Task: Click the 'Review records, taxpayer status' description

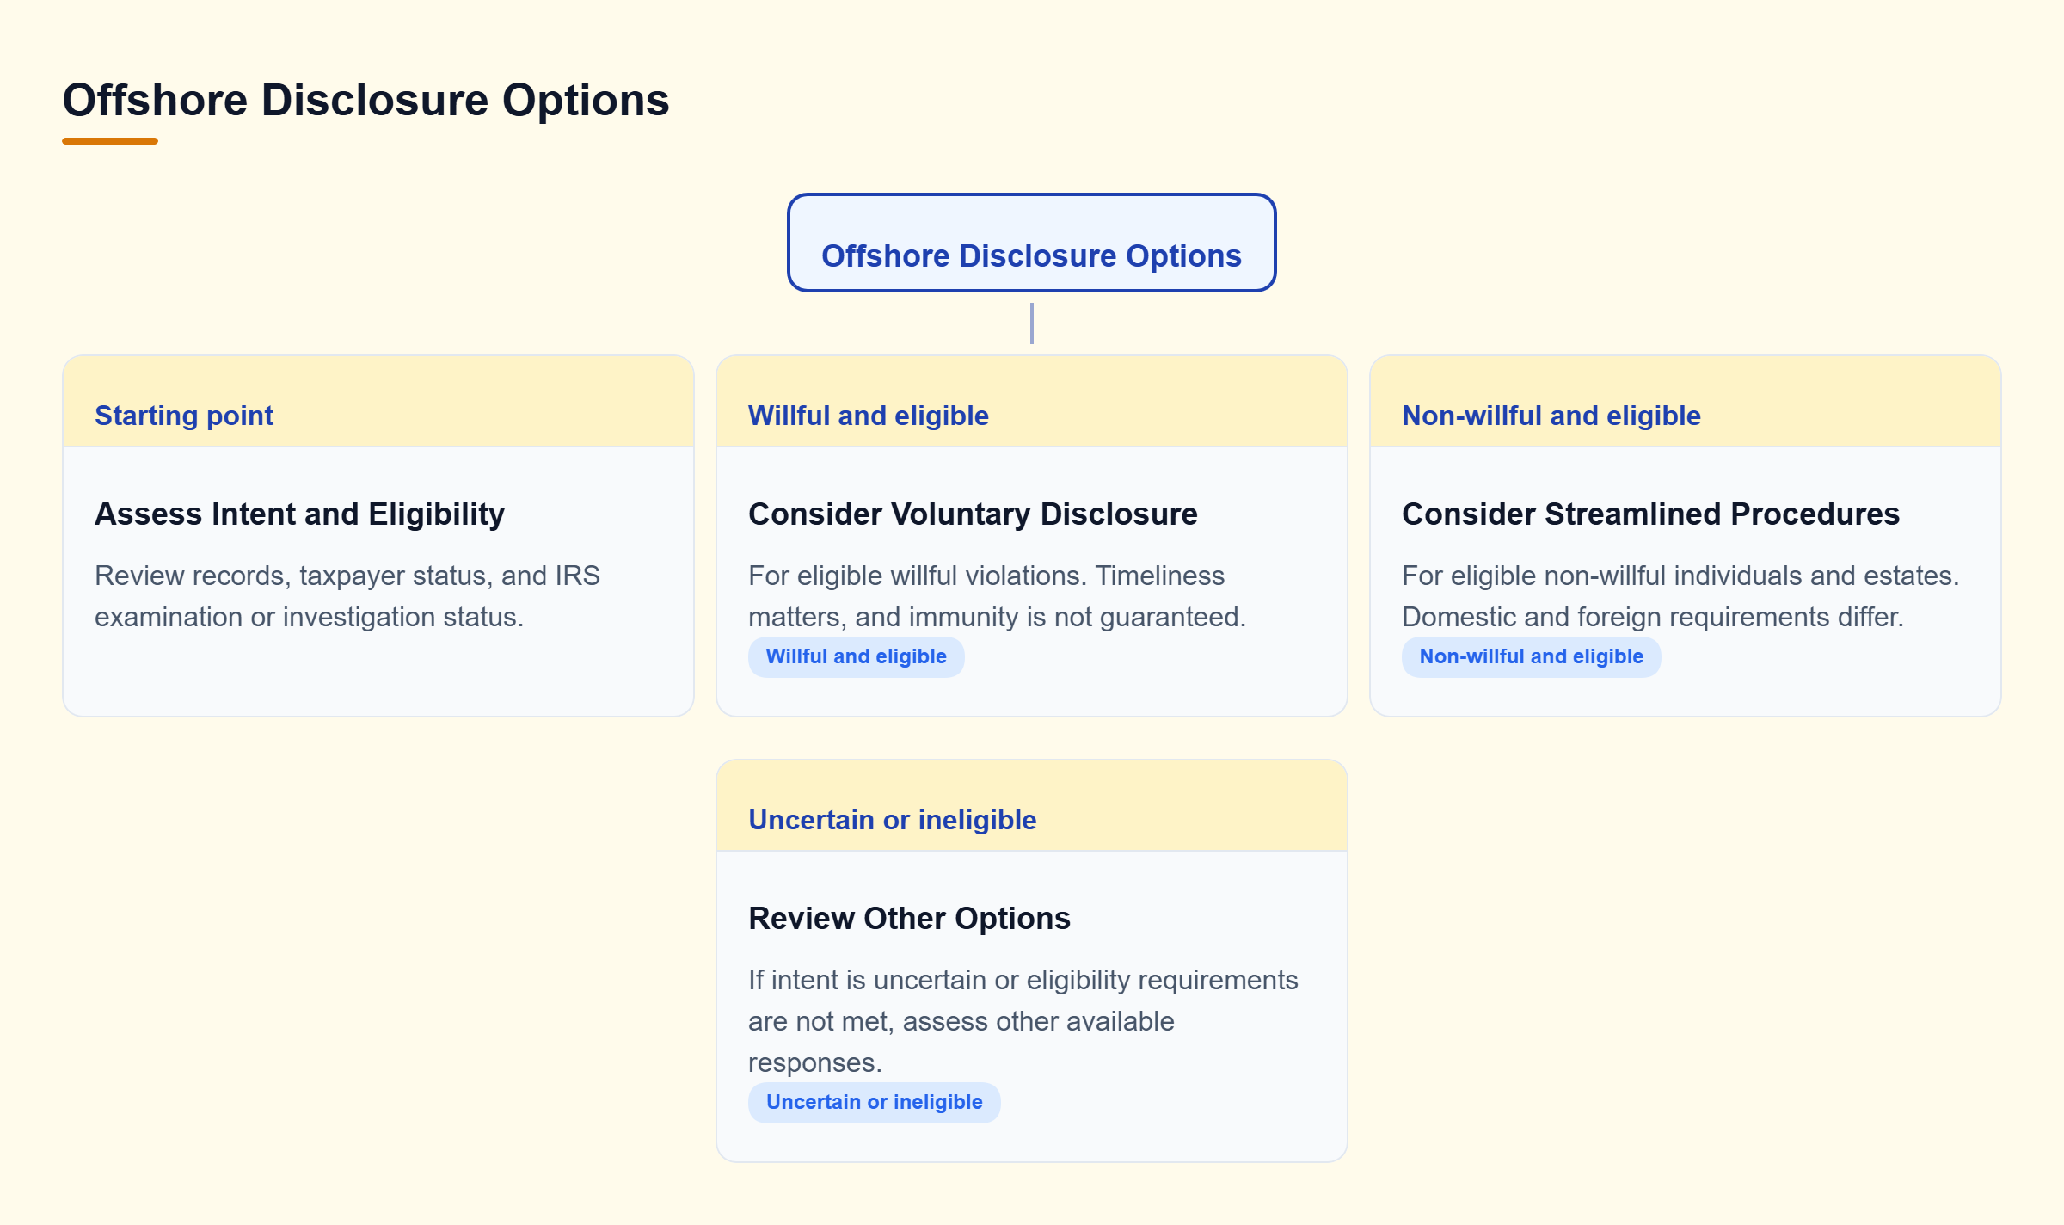Action: pos(347,595)
